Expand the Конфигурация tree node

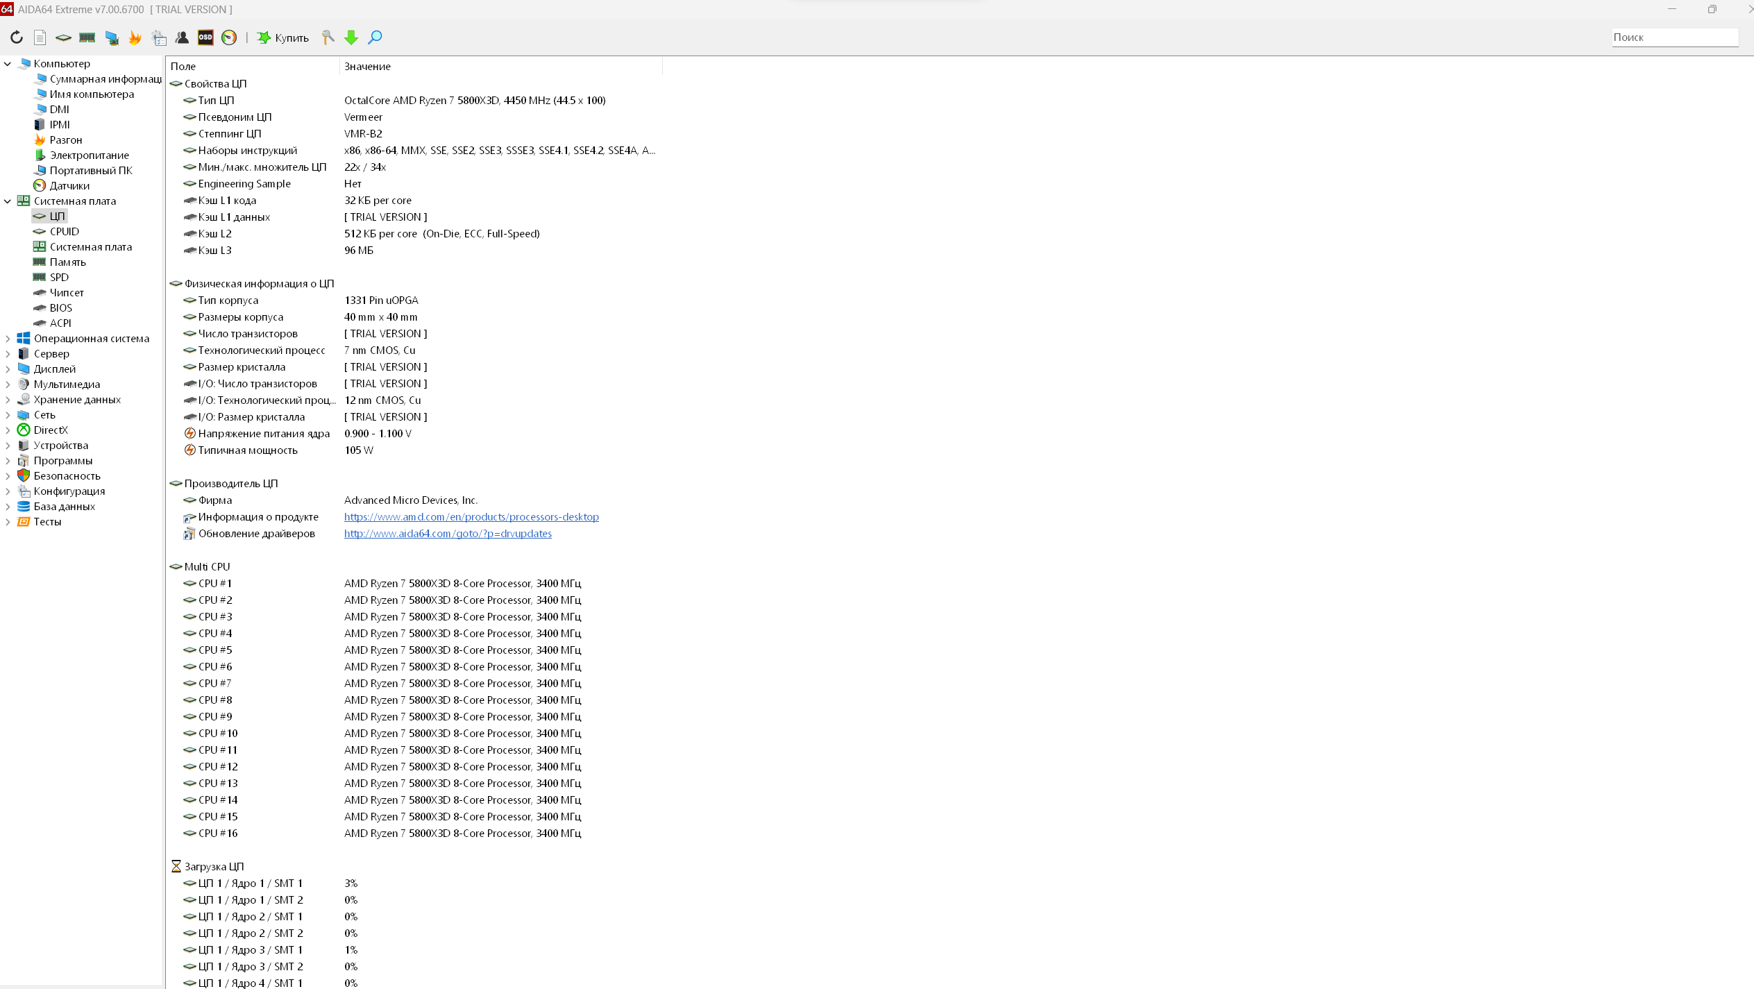pyautogui.click(x=8, y=491)
